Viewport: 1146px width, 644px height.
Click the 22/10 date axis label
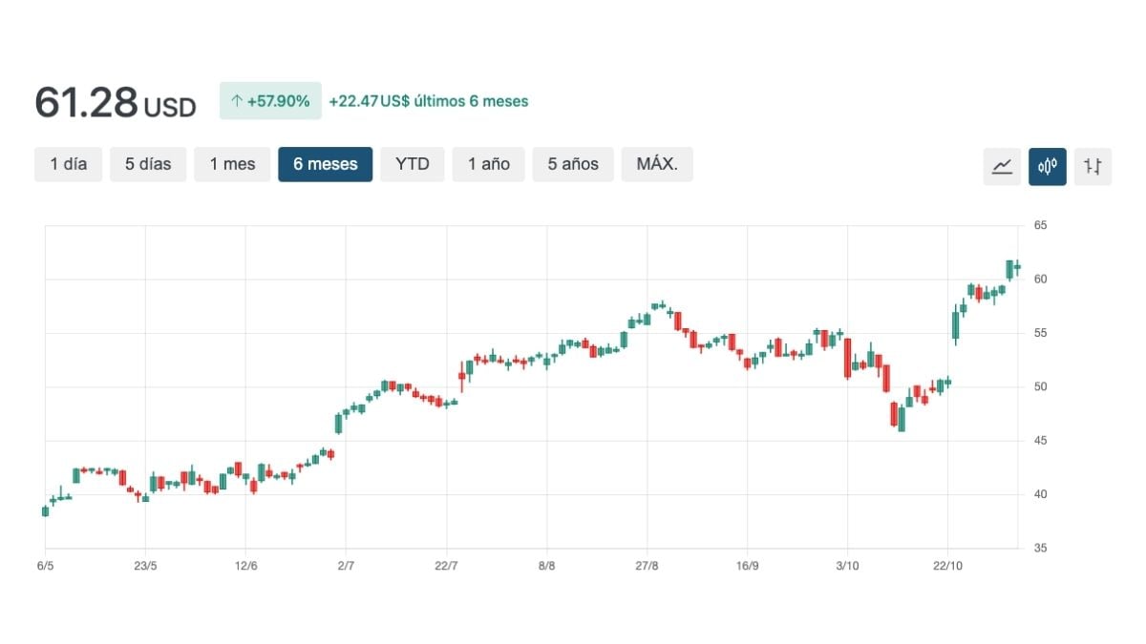coord(947,566)
